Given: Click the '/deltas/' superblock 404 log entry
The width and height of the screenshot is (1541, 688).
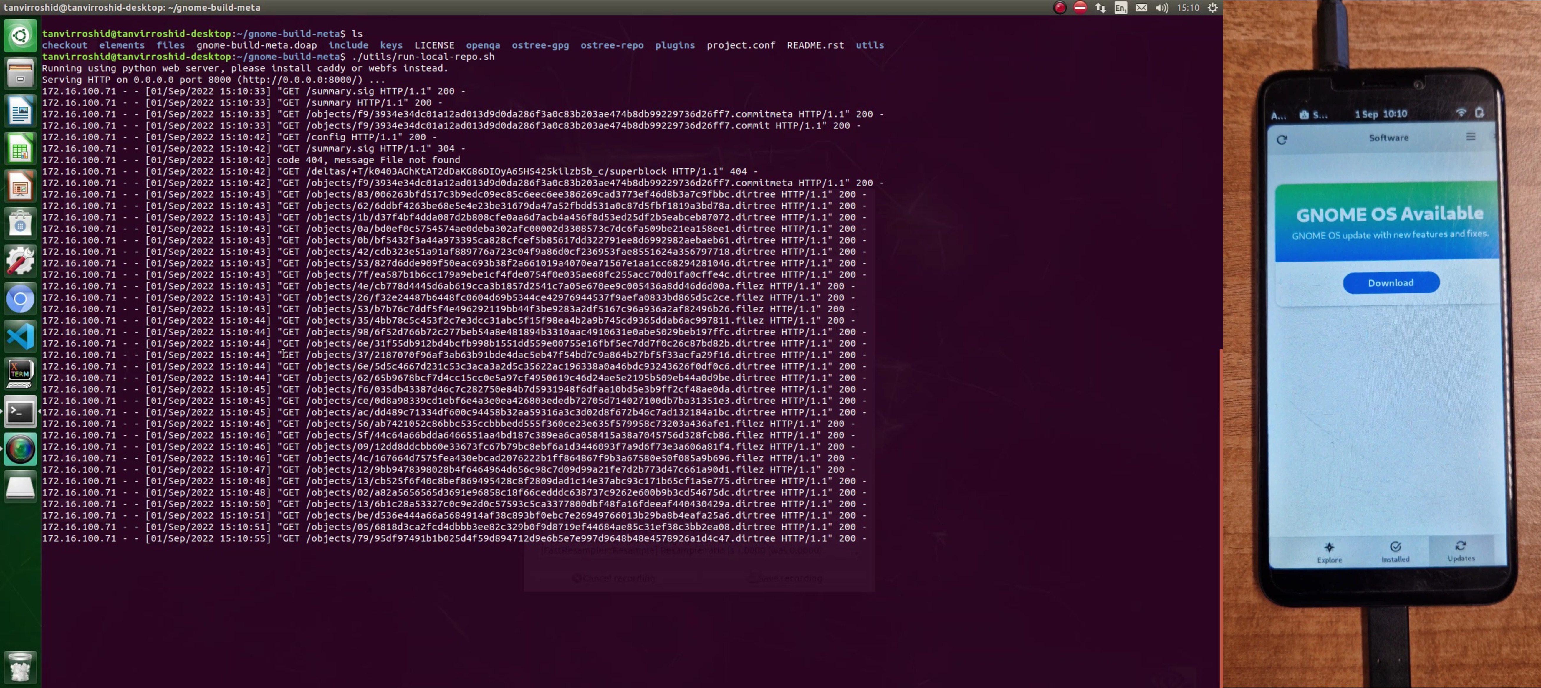Looking at the screenshot, I should click(x=400, y=171).
